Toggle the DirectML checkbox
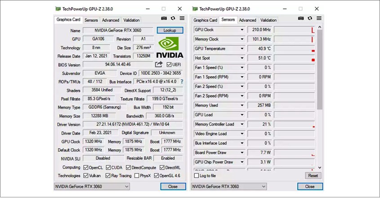The width and height of the screenshot is (380, 198). coord(162,168)
